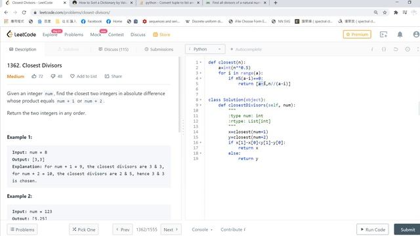
Task: Click the Share link
Action: pyautogui.click(x=114, y=76)
